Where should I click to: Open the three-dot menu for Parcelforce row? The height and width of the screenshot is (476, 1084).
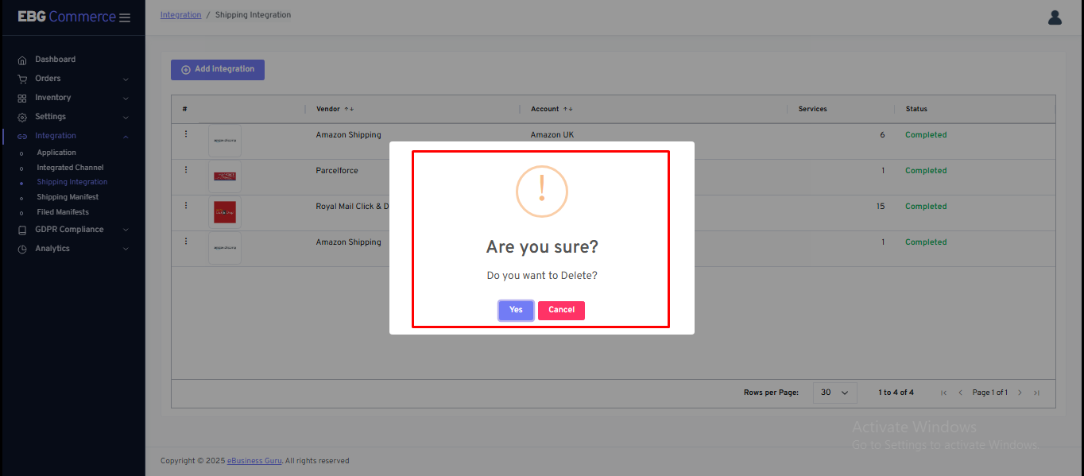(186, 170)
